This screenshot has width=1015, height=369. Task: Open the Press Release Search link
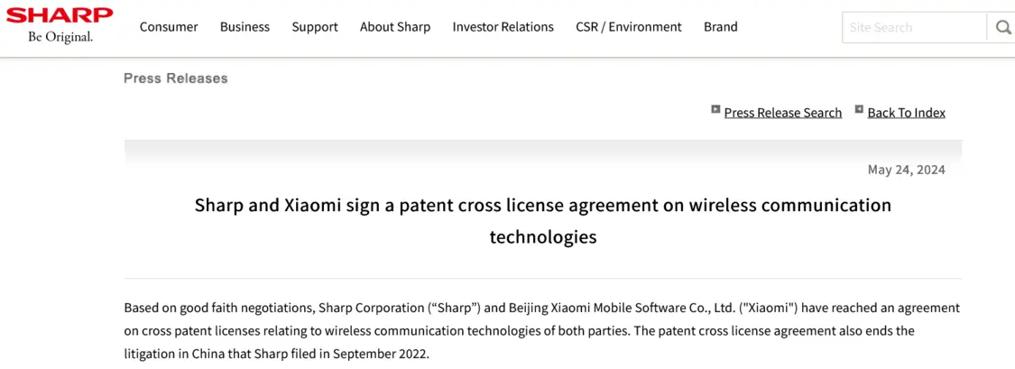click(782, 113)
